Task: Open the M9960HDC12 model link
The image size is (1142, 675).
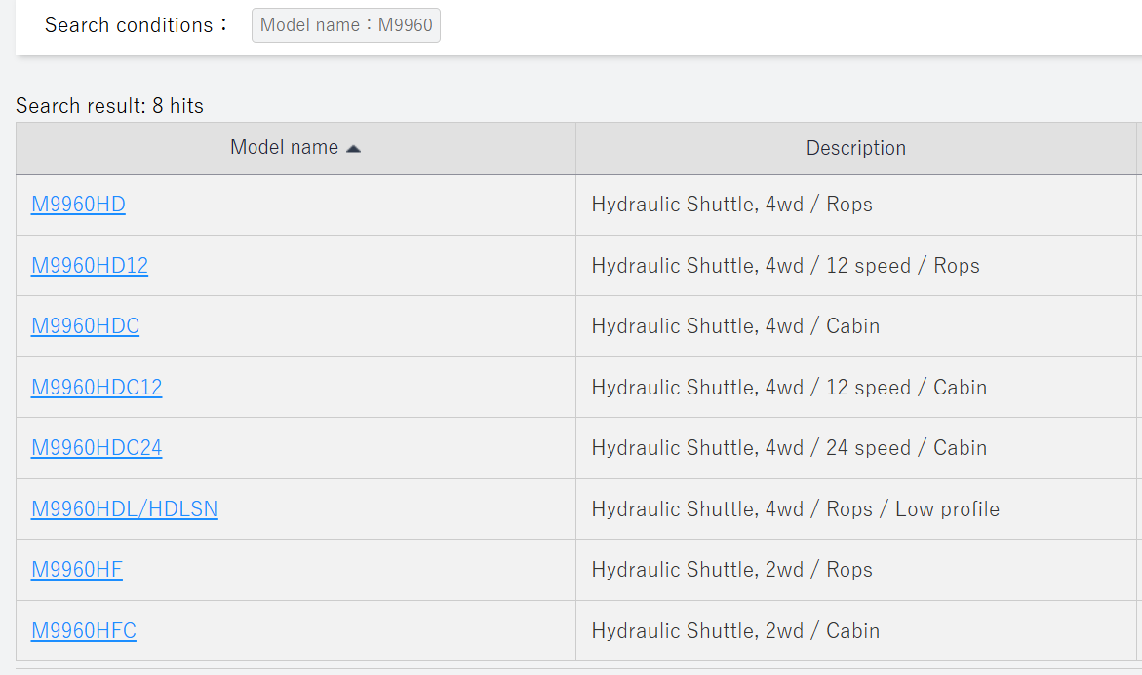Action: (x=97, y=387)
